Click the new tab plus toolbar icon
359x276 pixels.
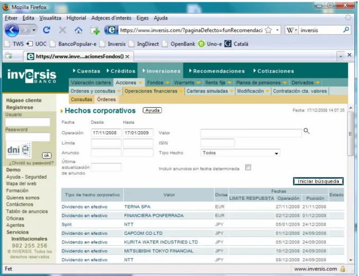[95, 30]
